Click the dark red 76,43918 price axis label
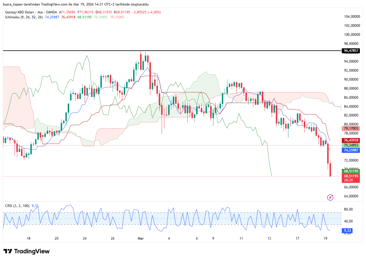Viewport: 366px width, 260px height. pos(351,140)
